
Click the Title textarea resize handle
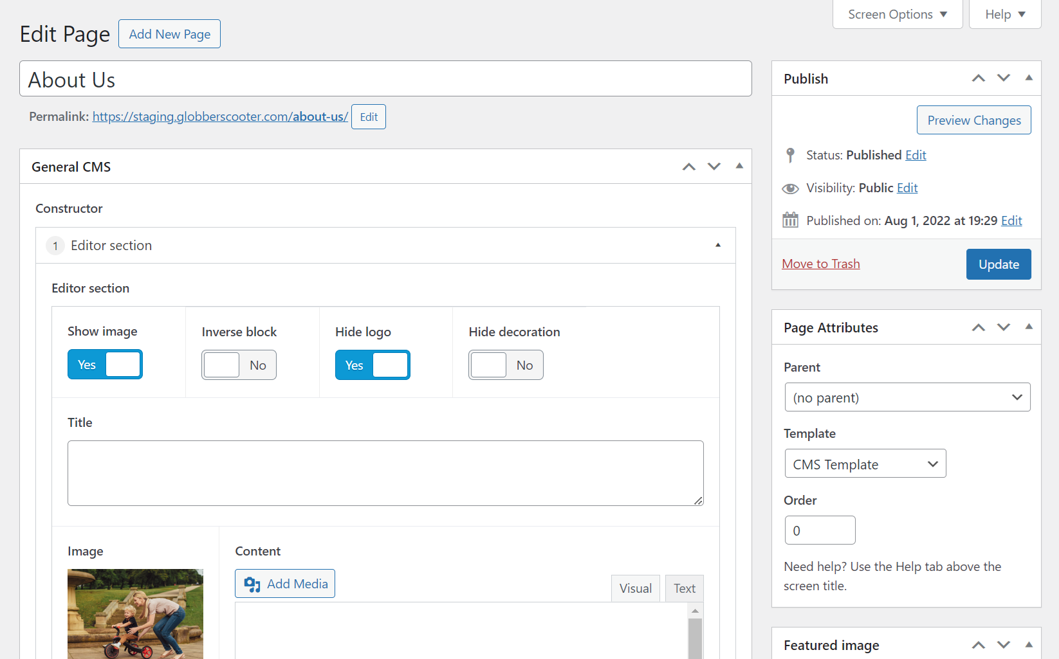(x=698, y=500)
